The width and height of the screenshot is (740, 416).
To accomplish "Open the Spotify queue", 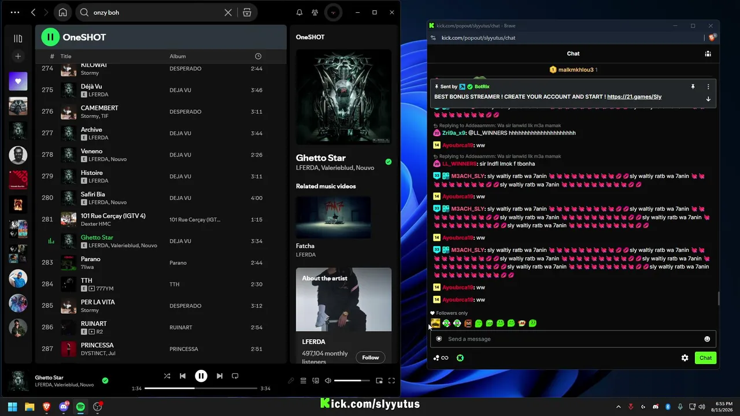I will tap(303, 381).
